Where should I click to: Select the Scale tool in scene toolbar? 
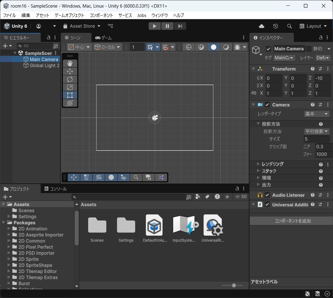click(70, 87)
